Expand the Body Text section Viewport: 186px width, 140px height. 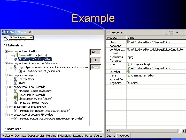(x=5, y=129)
